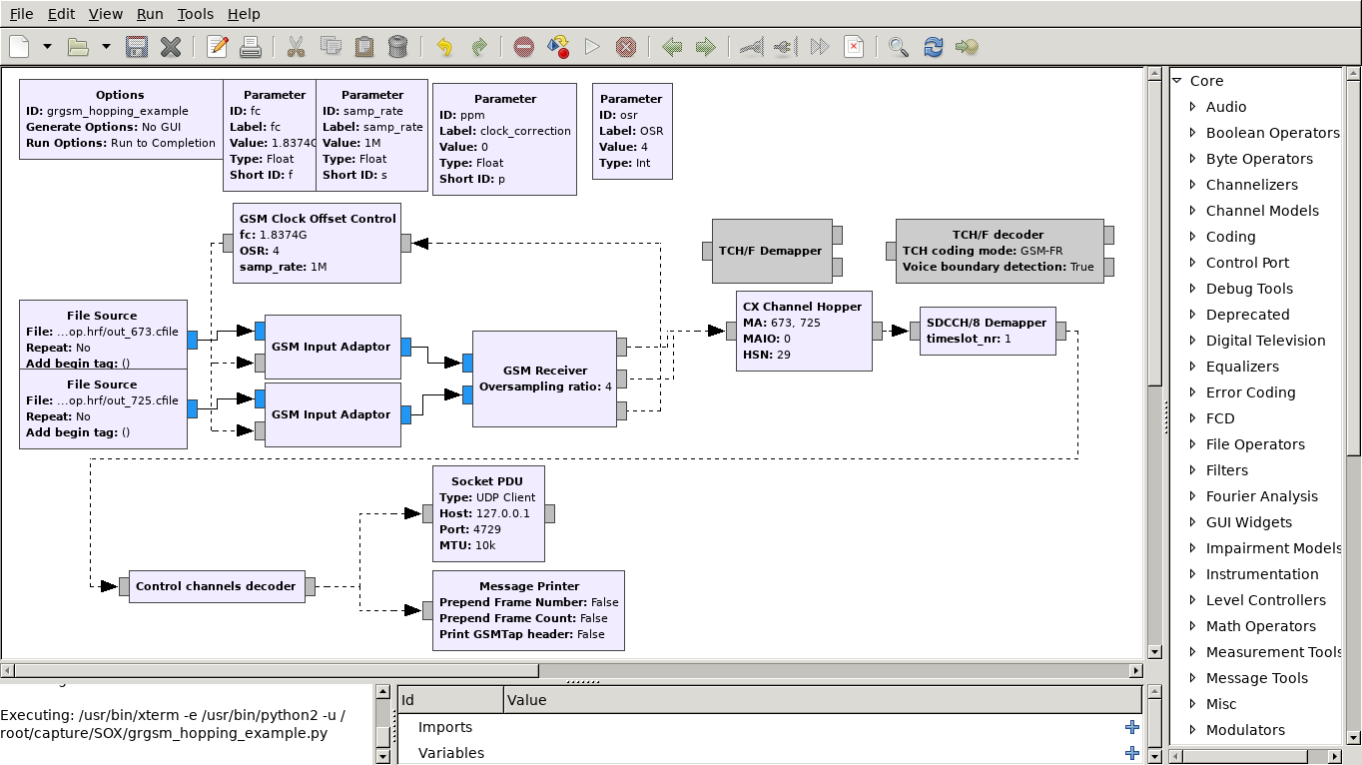Open the Help menu
This screenshot has height=765, width=1362.
point(244,14)
